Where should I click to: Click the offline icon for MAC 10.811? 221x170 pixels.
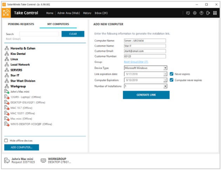coord(7,113)
